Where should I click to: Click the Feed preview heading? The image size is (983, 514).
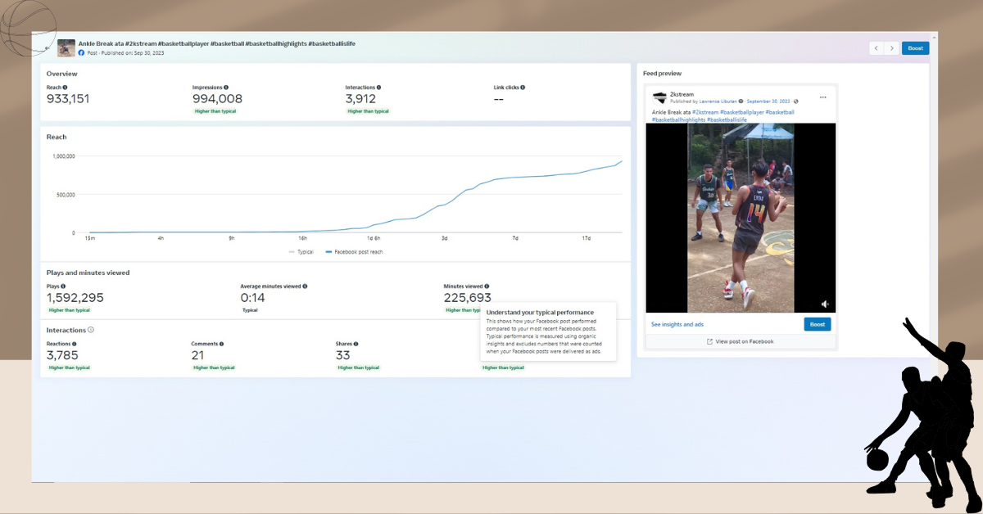point(662,74)
